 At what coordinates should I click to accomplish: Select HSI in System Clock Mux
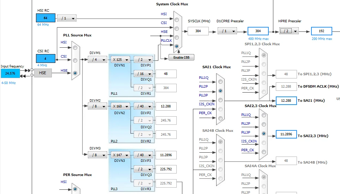[177, 20]
